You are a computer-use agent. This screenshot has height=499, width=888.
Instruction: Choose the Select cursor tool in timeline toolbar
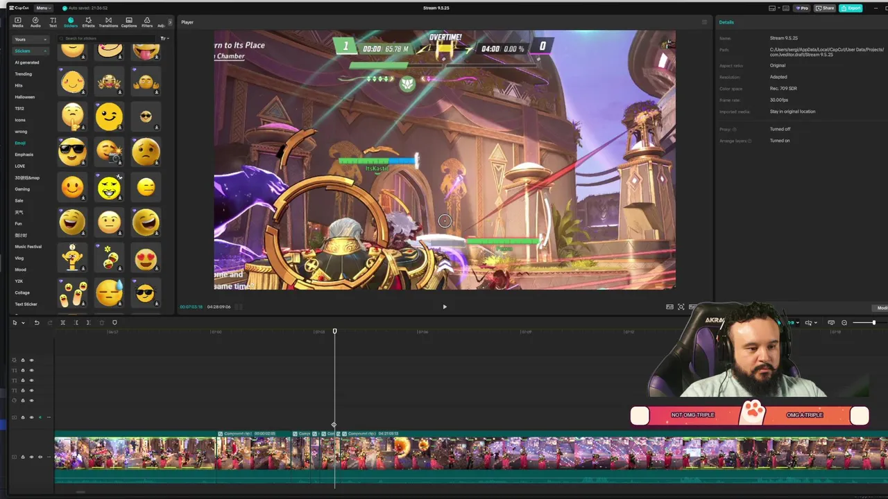click(x=15, y=322)
